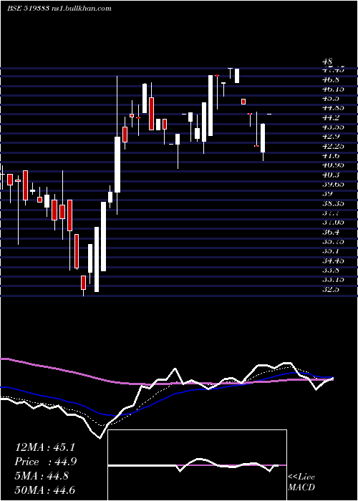Select the '36.4' price axis label
Screen dimensions: 358x501
331,232
